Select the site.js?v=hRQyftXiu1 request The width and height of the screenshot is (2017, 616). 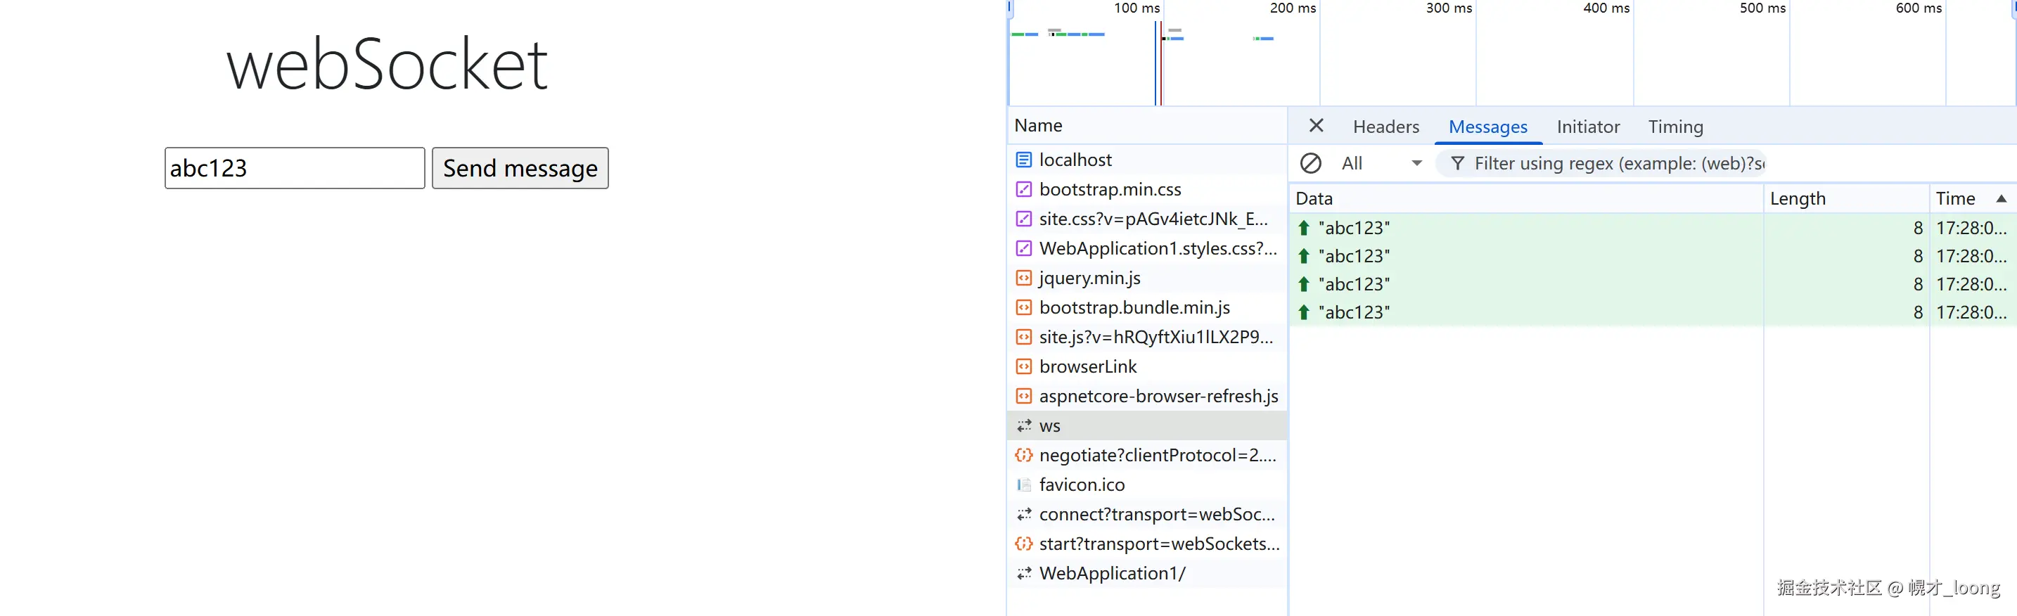(x=1146, y=338)
